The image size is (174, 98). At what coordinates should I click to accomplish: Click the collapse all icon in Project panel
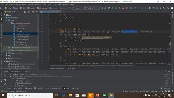click(x=29, y=12)
